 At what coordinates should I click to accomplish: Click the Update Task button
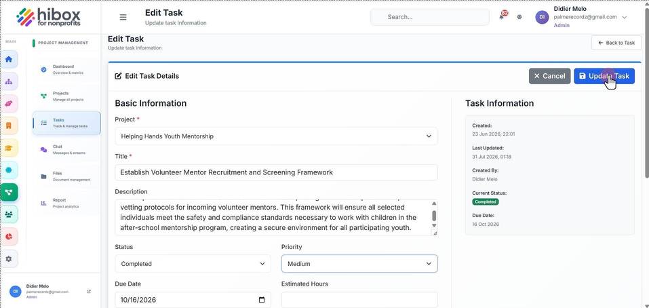click(604, 76)
